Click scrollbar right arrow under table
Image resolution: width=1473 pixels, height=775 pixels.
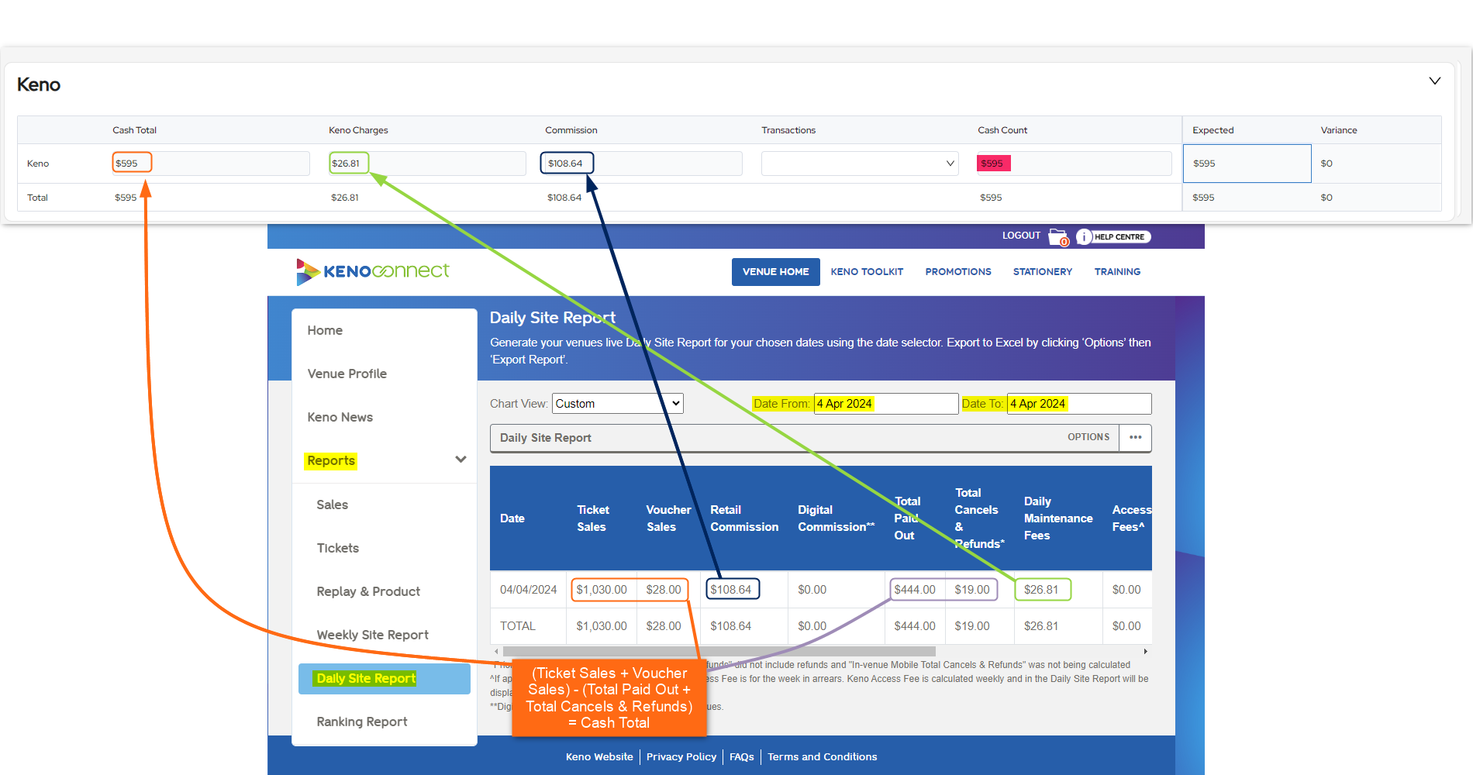1145,652
